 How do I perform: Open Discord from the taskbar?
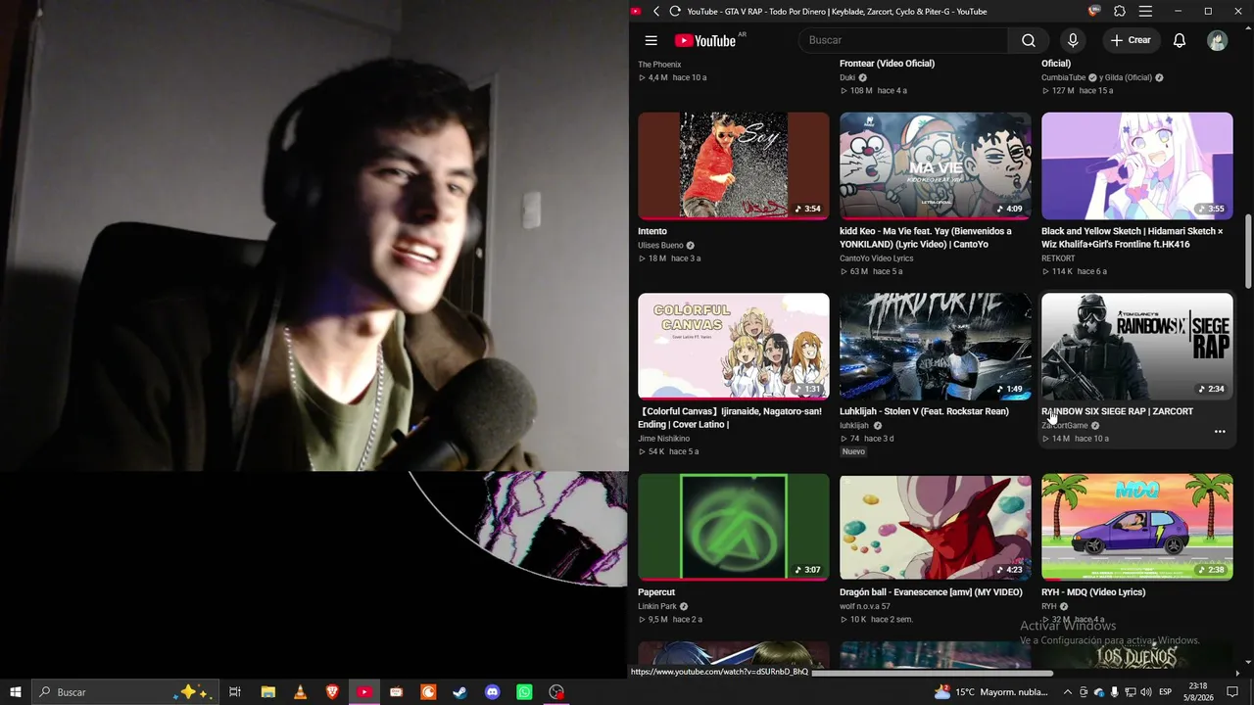point(493,692)
